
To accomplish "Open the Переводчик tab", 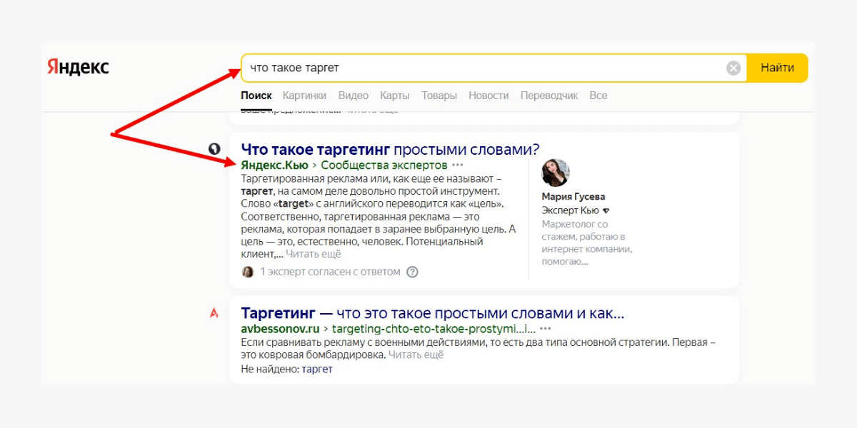I will point(548,96).
